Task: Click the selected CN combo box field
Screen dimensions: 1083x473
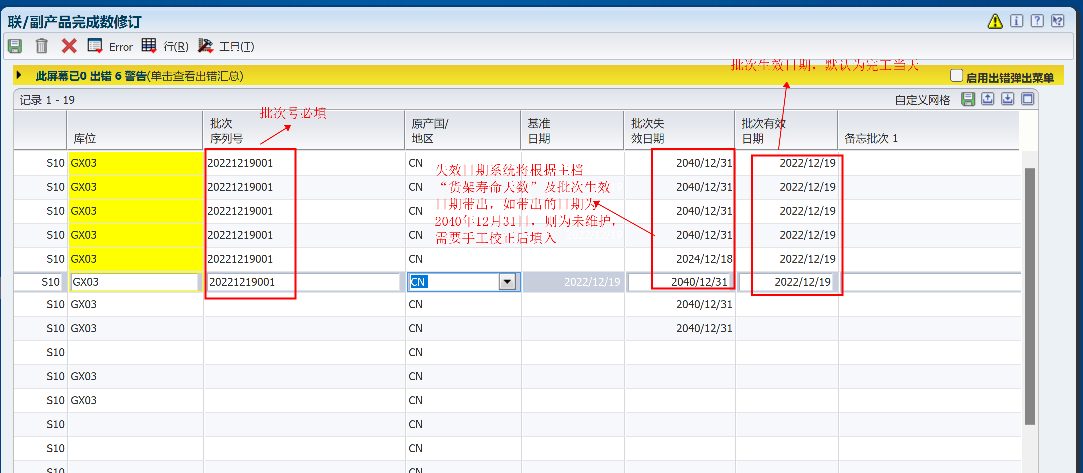Action: (454, 282)
